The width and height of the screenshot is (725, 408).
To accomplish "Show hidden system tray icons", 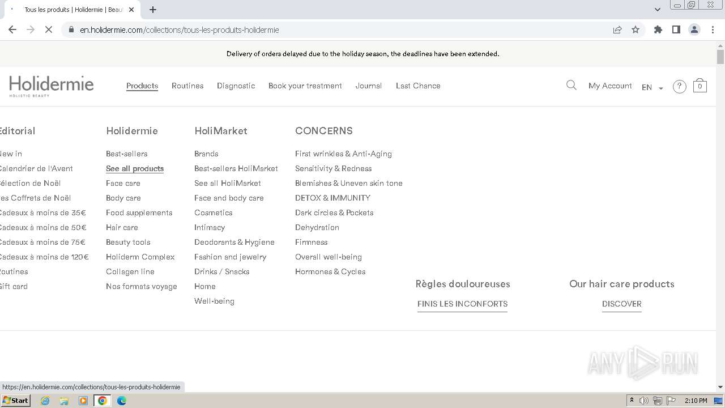I will pyautogui.click(x=632, y=401).
